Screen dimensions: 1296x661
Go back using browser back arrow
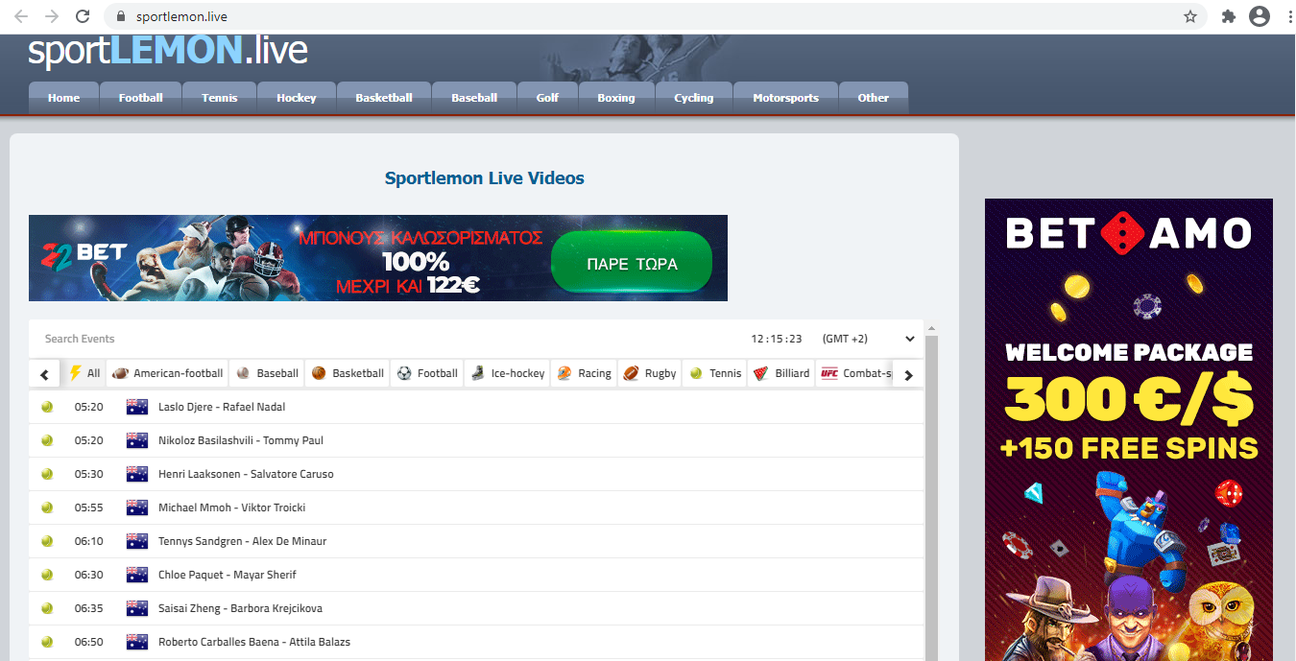coord(21,16)
